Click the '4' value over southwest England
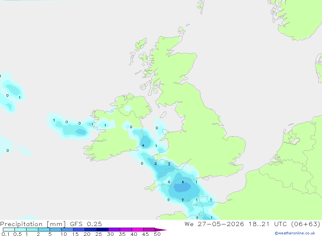The height and width of the screenshot is (236, 322). coord(183,182)
